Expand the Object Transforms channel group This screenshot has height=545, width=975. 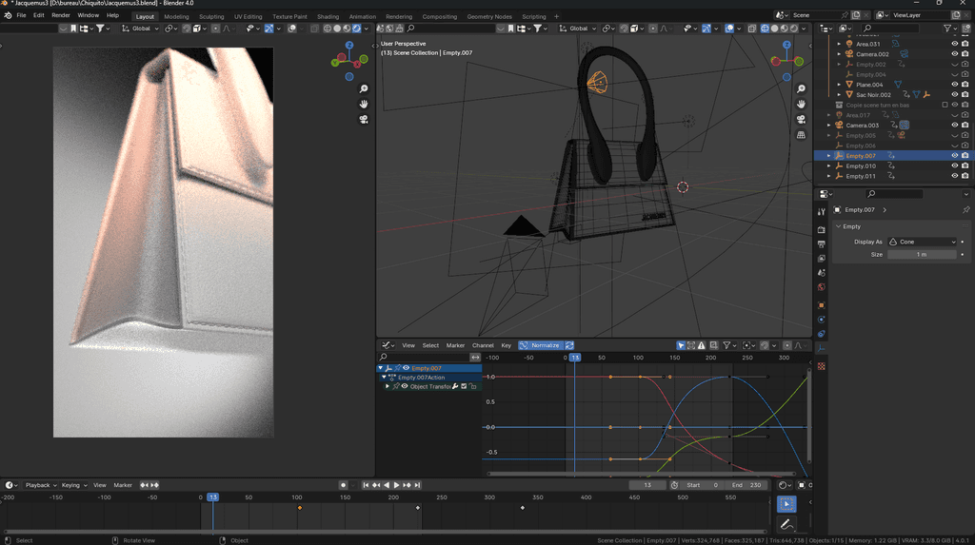[388, 387]
